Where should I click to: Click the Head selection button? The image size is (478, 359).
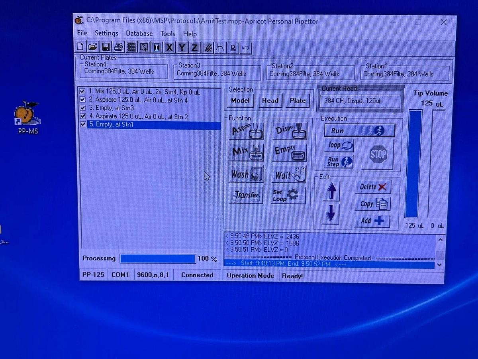click(270, 101)
